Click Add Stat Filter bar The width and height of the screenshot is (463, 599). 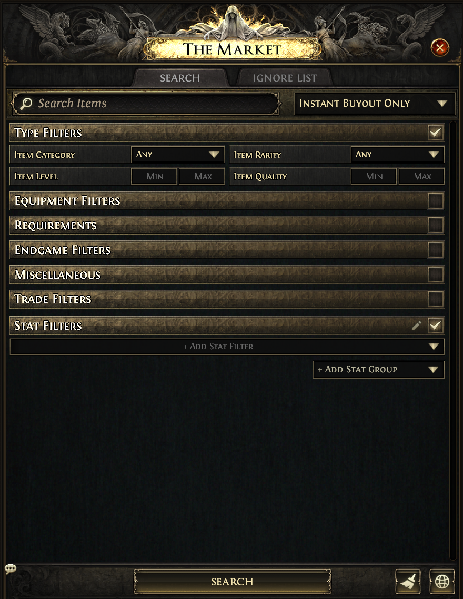coord(227,347)
